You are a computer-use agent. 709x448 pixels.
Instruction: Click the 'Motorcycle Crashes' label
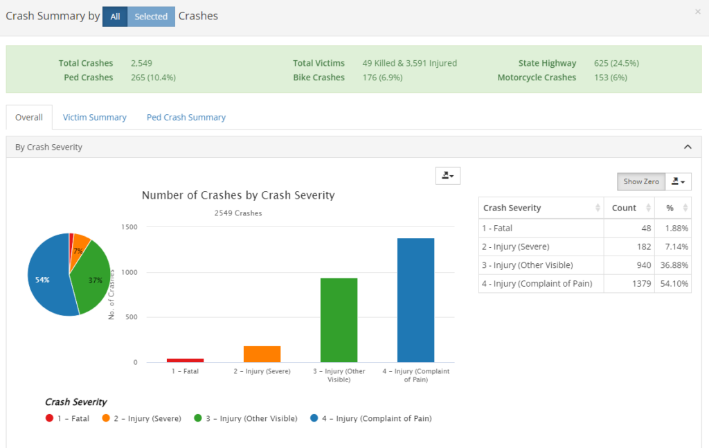[537, 78]
